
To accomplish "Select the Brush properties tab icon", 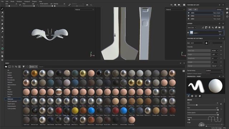I will point(189,96).
